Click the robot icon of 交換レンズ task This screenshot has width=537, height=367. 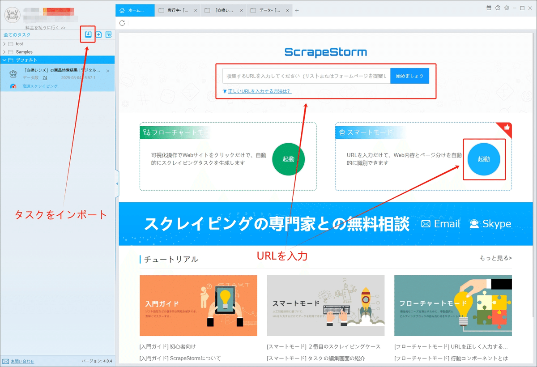[13, 73]
